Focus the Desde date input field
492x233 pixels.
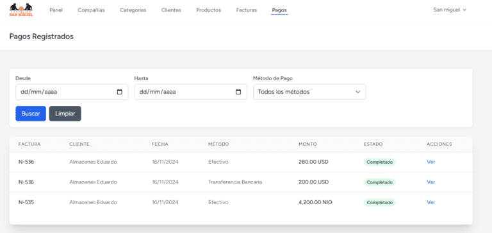click(72, 92)
